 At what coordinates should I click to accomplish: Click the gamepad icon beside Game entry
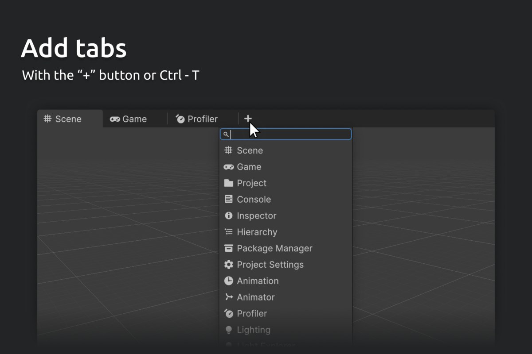(x=229, y=167)
